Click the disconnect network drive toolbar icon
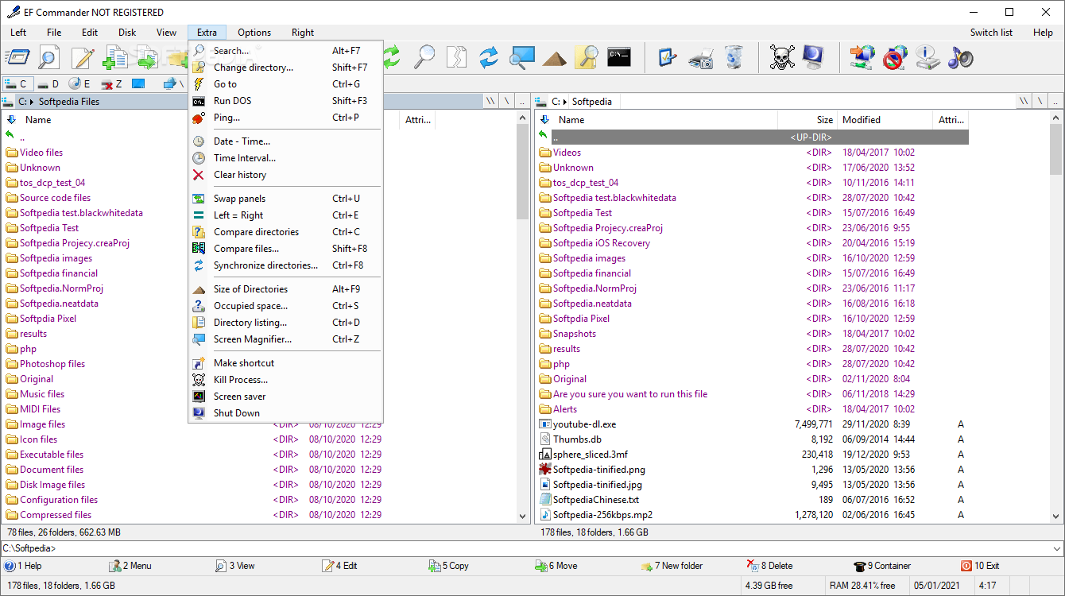The width and height of the screenshot is (1065, 596). click(x=895, y=57)
